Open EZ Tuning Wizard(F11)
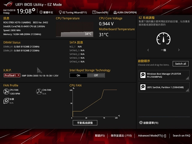 pyautogui.click(x=75, y=13)
